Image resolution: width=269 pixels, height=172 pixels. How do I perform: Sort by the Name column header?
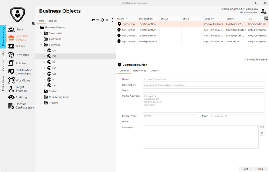(x=127, y=19)
